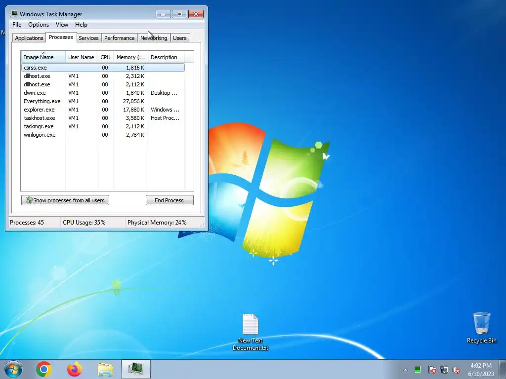Sort by the Memory column header
The height and width of the screenshot is (379, 506).
pos(130,57)
